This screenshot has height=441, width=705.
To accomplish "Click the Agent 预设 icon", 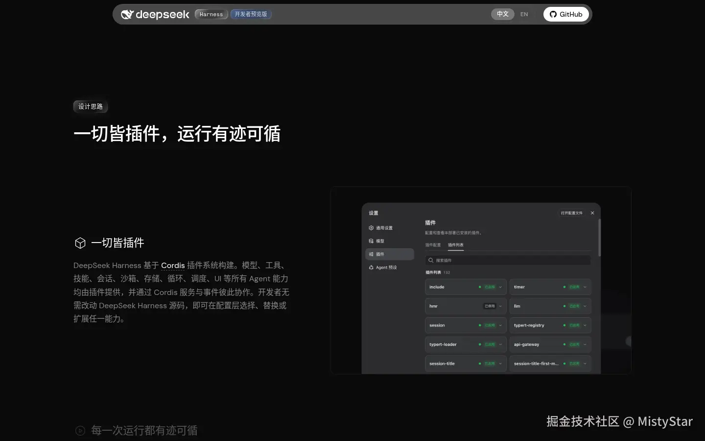I will coord(371,268).
